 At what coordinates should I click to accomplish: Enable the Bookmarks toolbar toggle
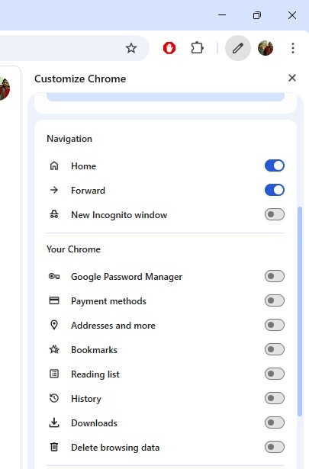[x=275, y=349]
